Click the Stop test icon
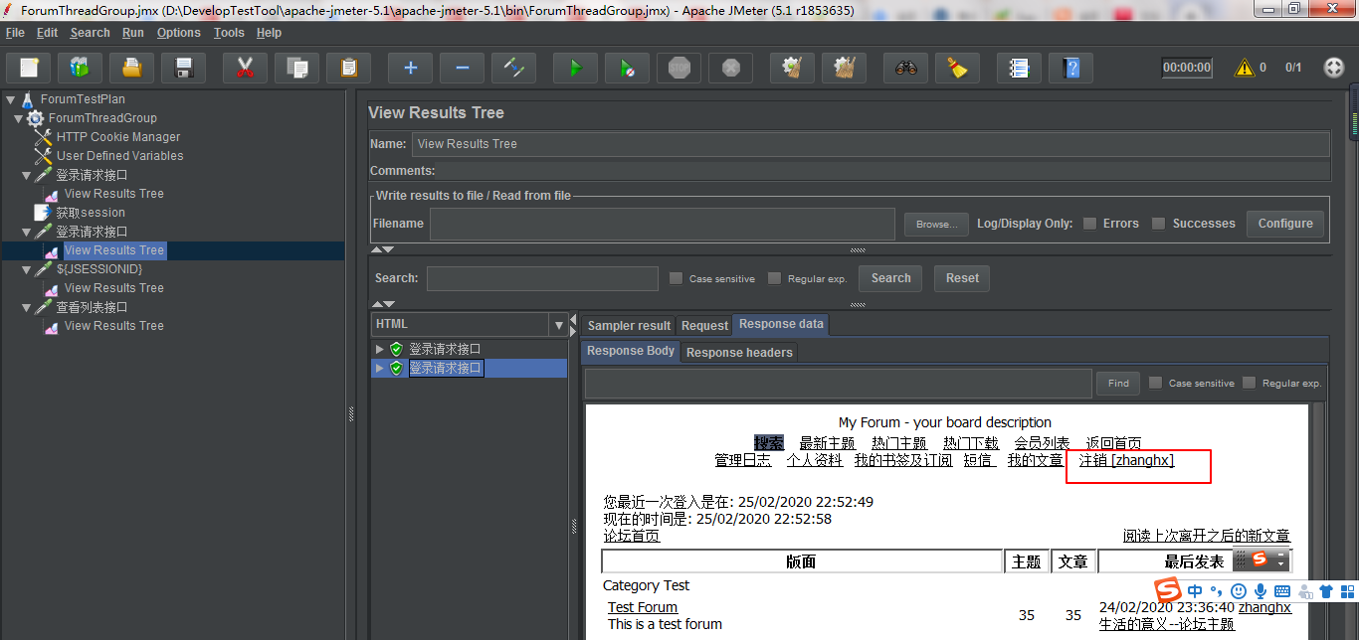Viewport: 1359px width, 640px height. coord(679,68)
